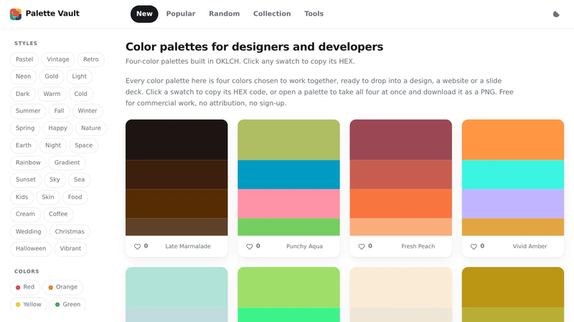Image resolution: width=574 pixels, height=322 pixels.
Task: Copy the mint top swatch in the second row
Action: 177,288
